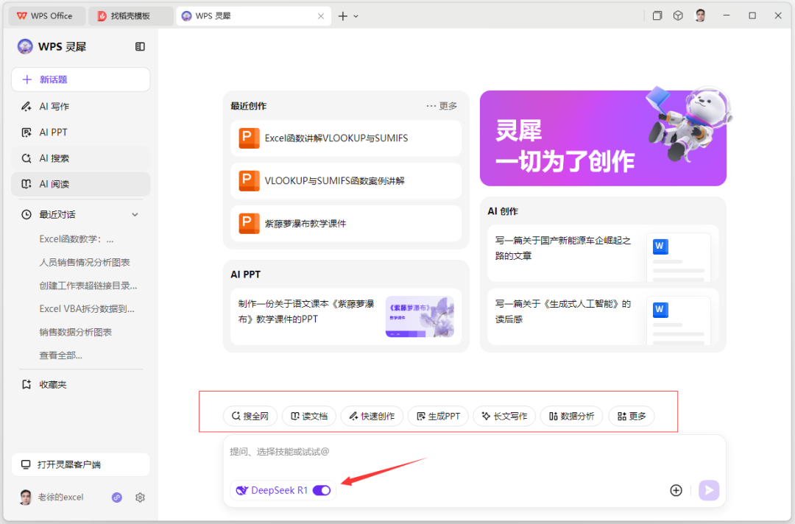795x524 pixels.
Task: Open 紫藤萝瀑布教学课件 presentation
Action: tap(346, 224)
